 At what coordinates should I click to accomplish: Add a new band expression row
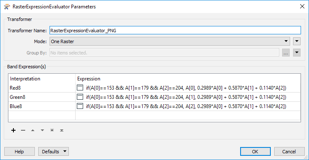click(x=13, y=130)
